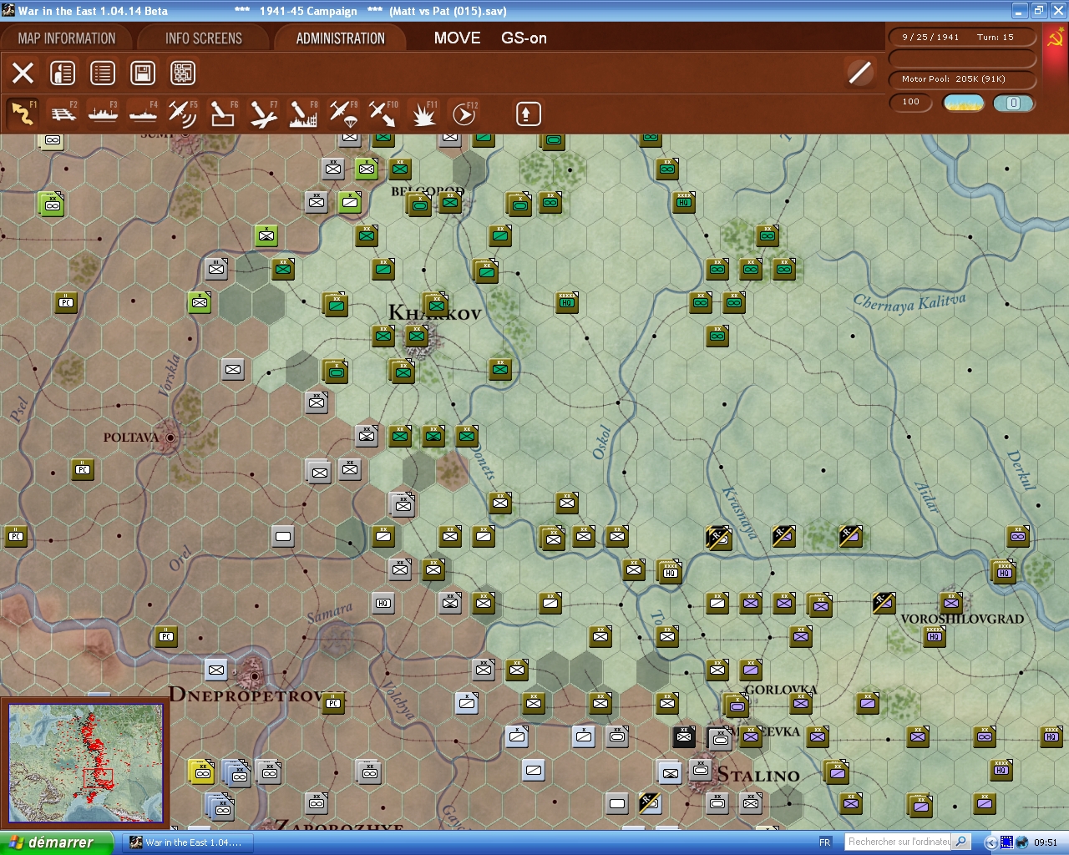Image resolution: width=1069 pixels, height=855 pixels.
Task: Click the F11 explosion Auto Air icon
Action: pos(423,114)
